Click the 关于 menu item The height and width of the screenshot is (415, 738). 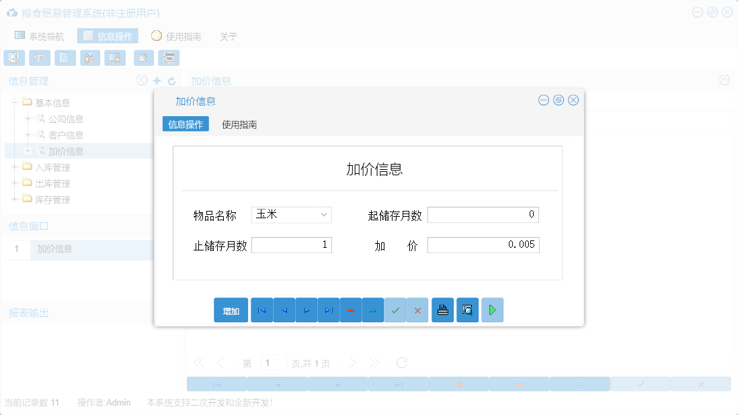coord(229,36)
